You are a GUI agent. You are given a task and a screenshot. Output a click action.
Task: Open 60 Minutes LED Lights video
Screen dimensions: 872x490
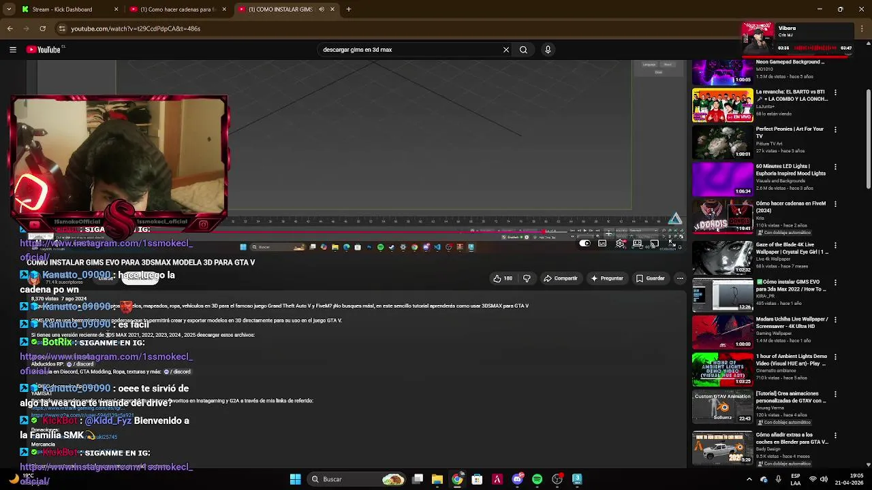(723, 180)
